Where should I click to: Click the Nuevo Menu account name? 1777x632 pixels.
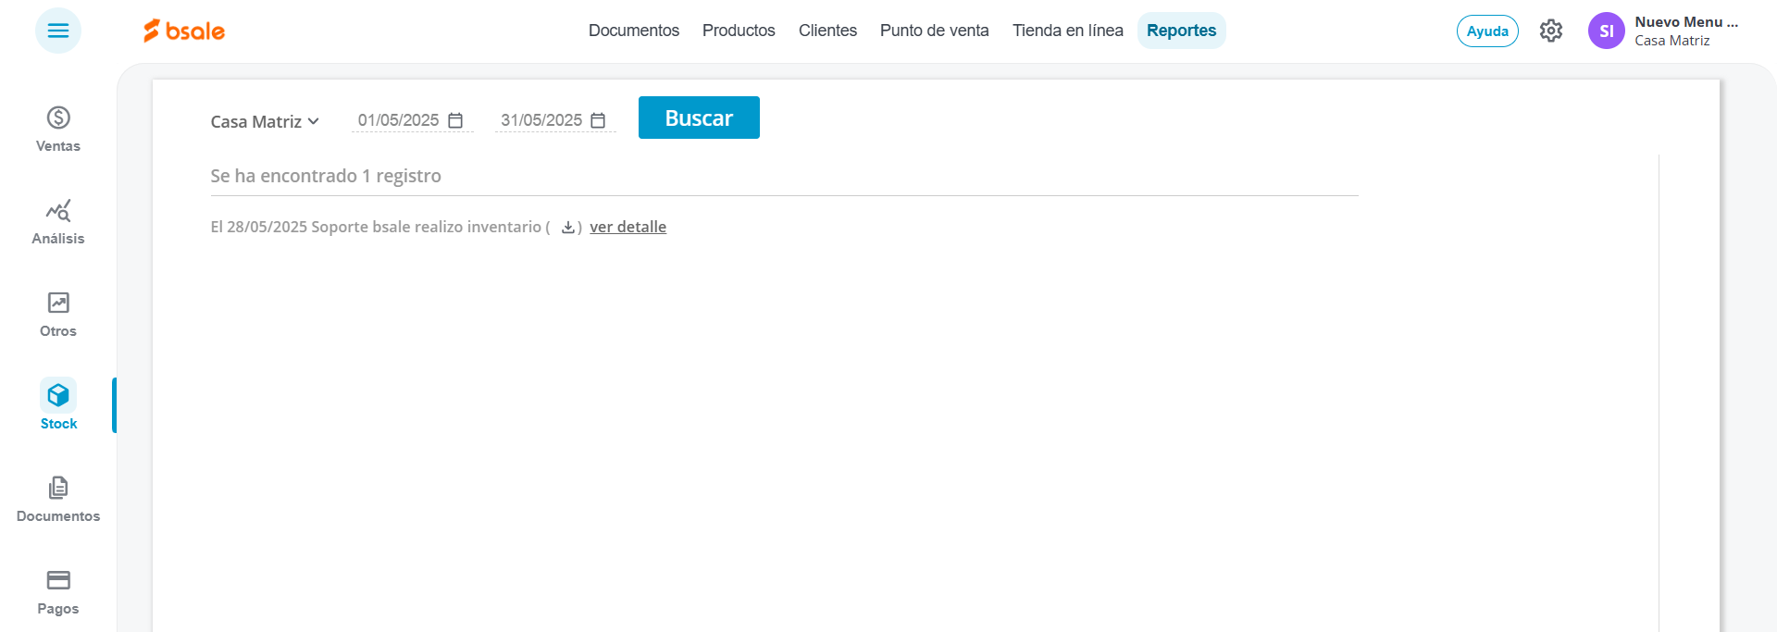coord(1686,22)
